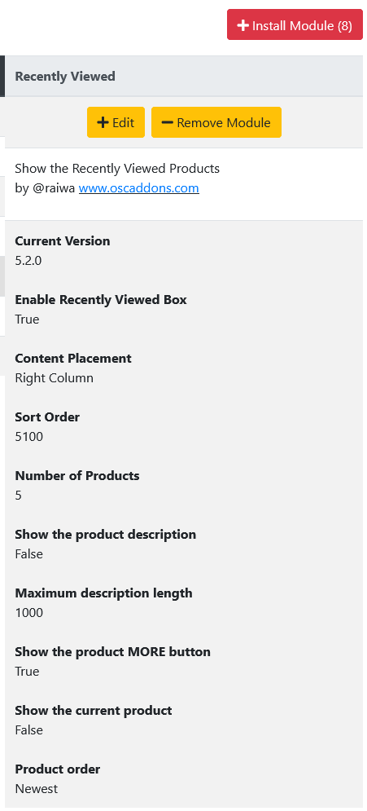Image resolution: width=367 pixels, height=811 pixels.
Task: Select the Right Column value text
Action: [55, 377]
